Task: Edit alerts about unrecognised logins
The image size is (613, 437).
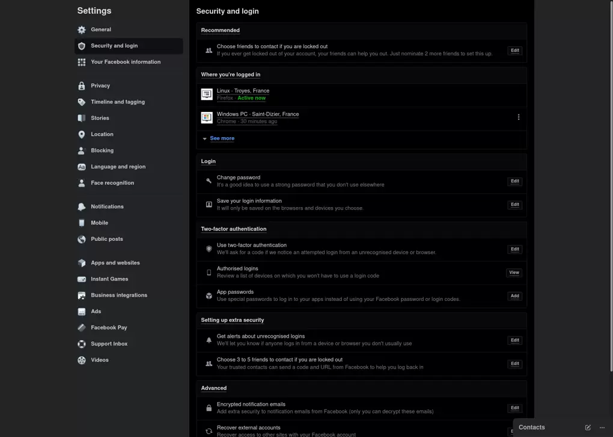Action: pyautogui.click(x=515, y=340)
